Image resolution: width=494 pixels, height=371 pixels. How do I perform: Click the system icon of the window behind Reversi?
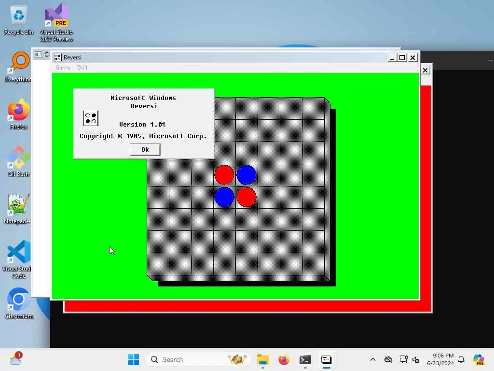38,54
